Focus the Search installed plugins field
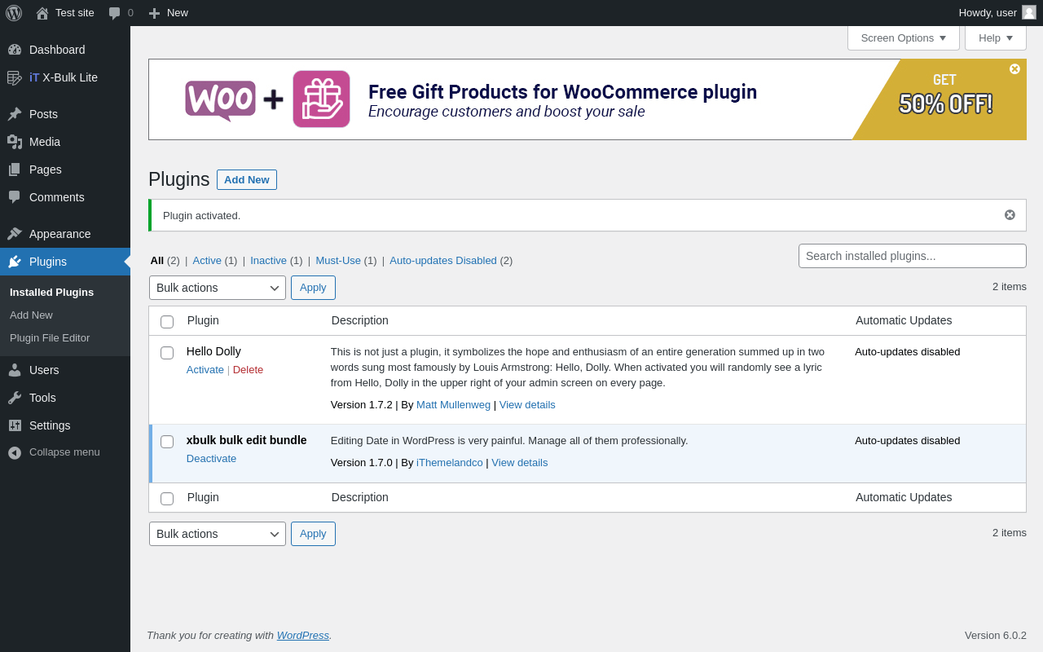The width and height of the screenshot is (1043, 652). click(x=912, y=256)
